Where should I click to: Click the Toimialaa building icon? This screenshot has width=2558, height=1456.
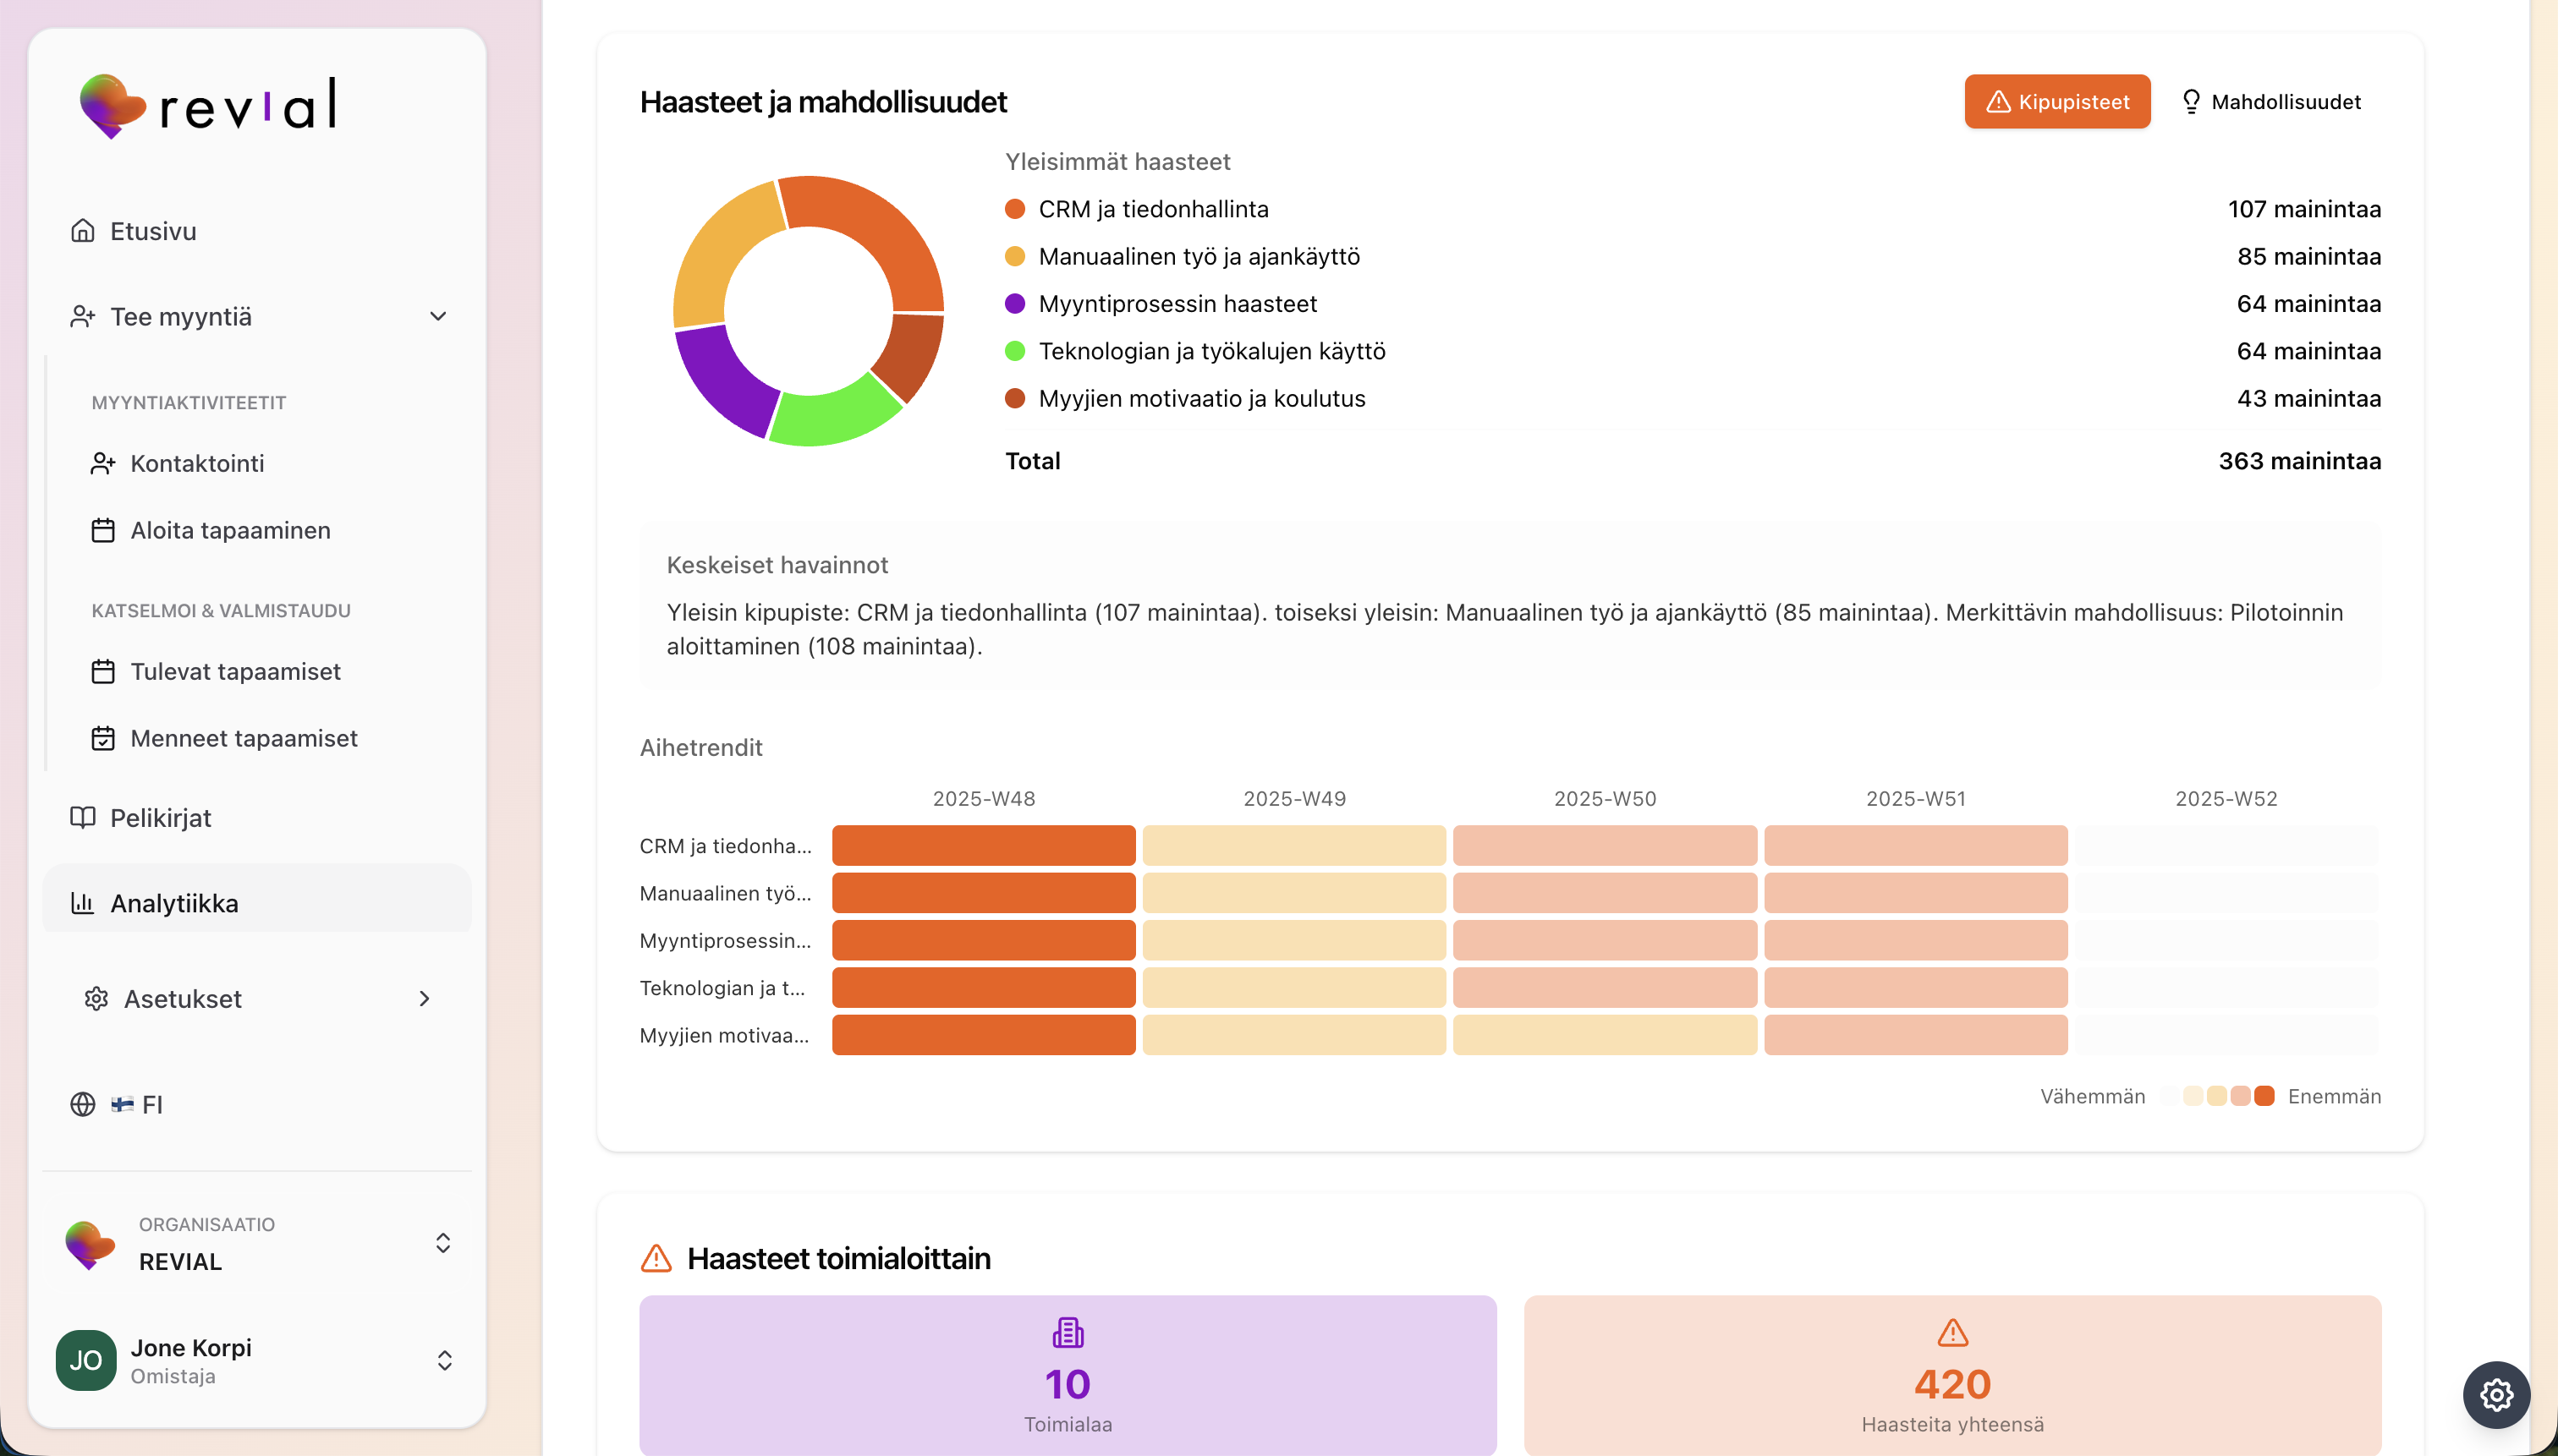[1068, 1332]
